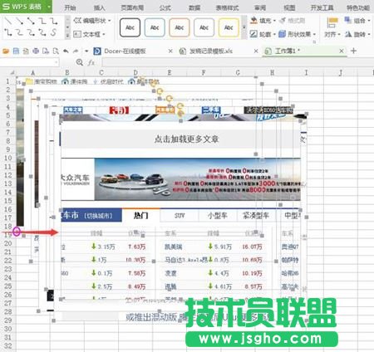Viewport: 374px width, 352px height.
Task: Open the 开始 ribbon tab
Action: 70,7
